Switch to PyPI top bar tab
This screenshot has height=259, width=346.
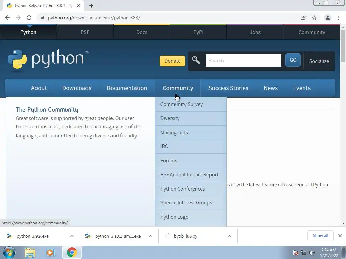(x=198, y=32)
